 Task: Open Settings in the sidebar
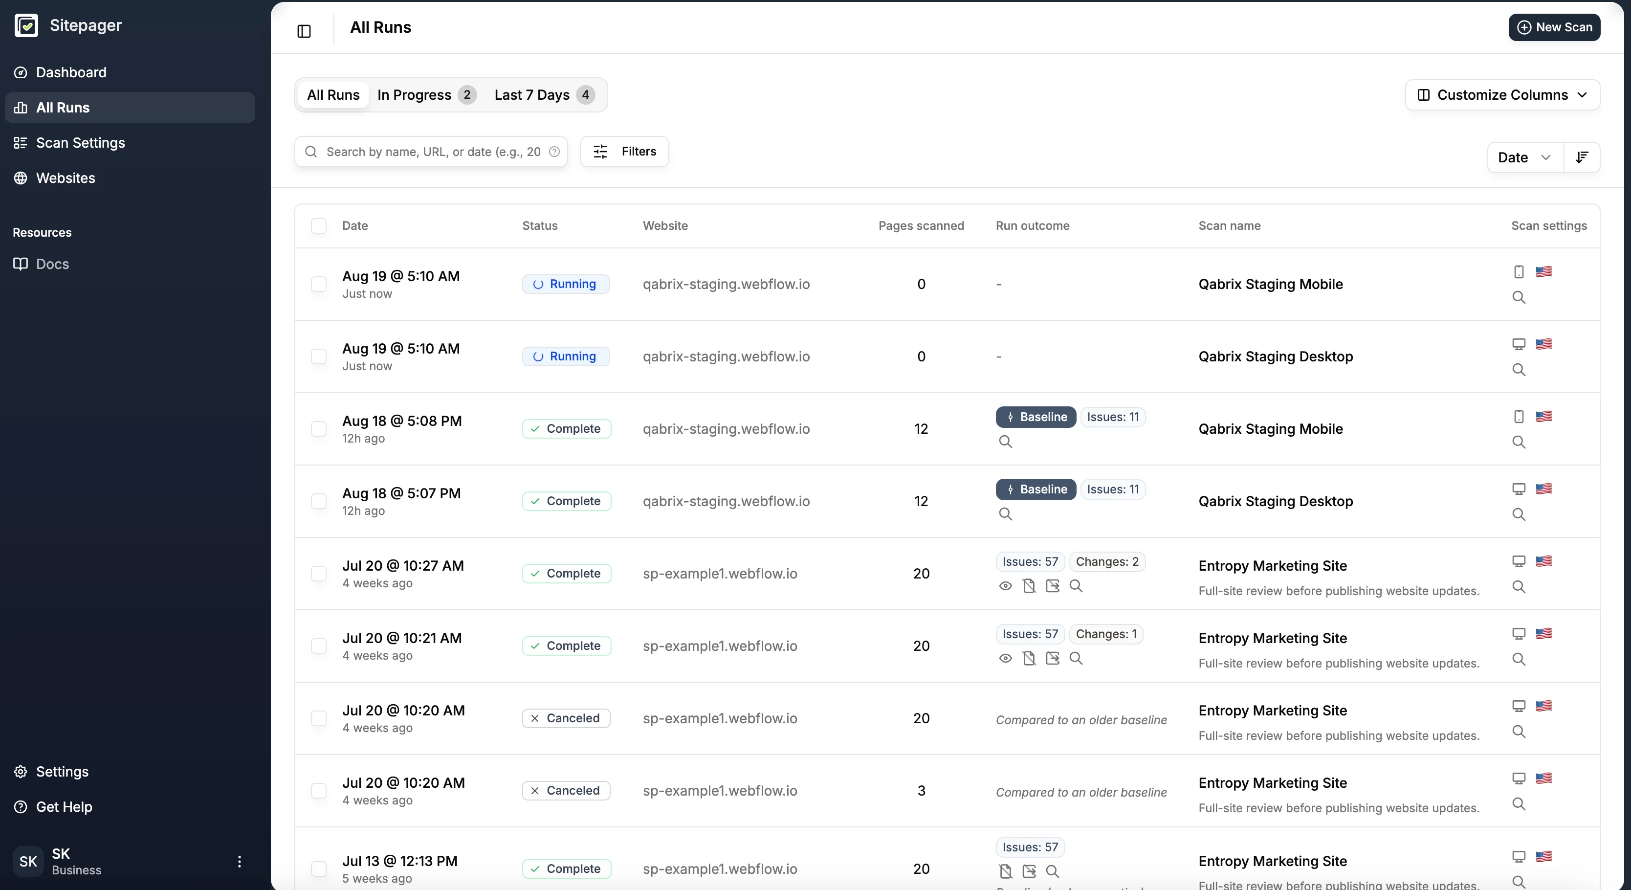tap(130, 772)
